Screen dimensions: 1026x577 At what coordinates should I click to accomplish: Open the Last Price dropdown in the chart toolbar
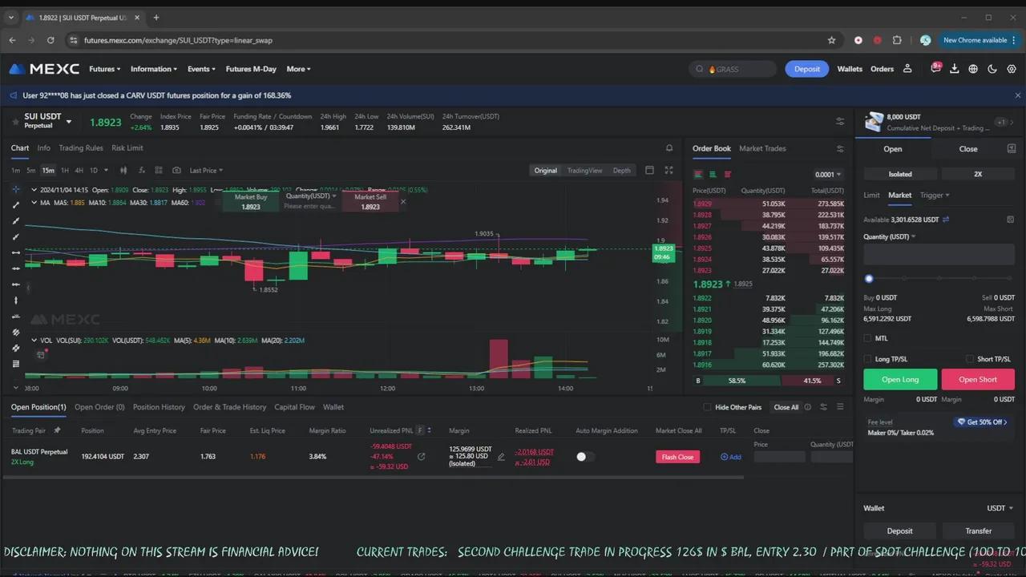[x=206, y=170]
